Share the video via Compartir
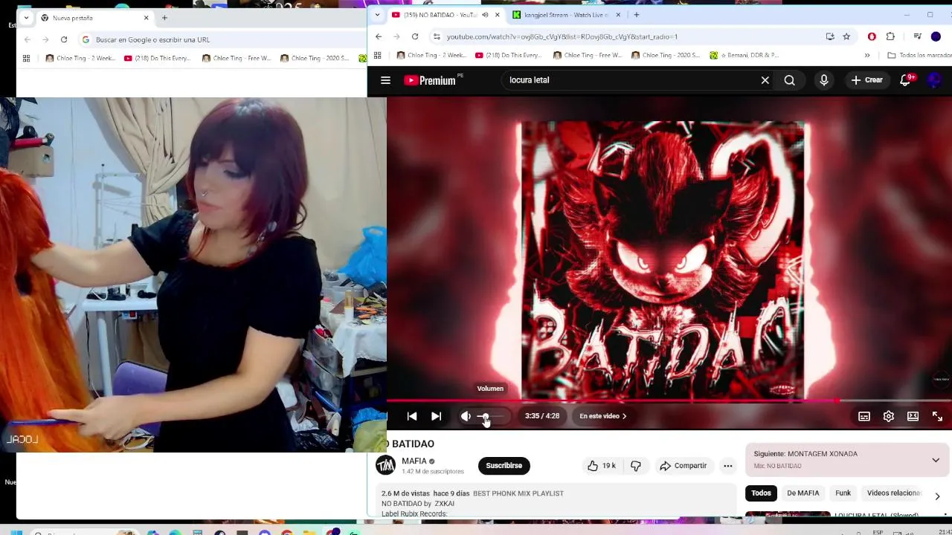Image resolution: width=952 pixels, height=535 pixels. point(684,465)
